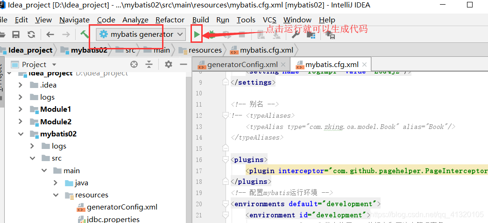488x223 pixels.
Task: Open the Project view mode dropdown arrow
Action: pyautogui.click(x=54, y=65)
